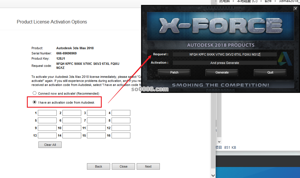This screenshot has width=300, height=178.
Task: Click activation code box number 1
Action: click(x=47, y=113)
